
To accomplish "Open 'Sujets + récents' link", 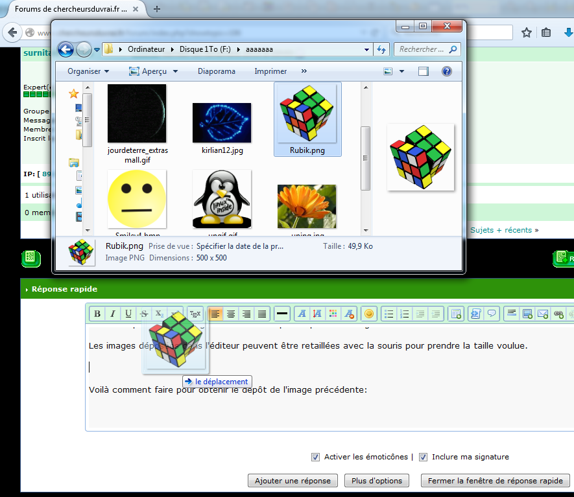I will [501, 230].
